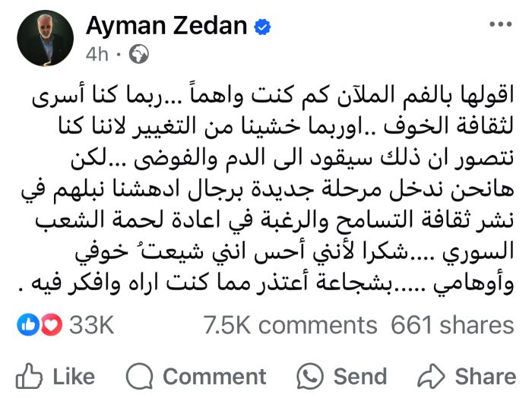This screenshot has height=398, width=532.
Task: View the 7.5K comments
Action: tap(290, 325)
